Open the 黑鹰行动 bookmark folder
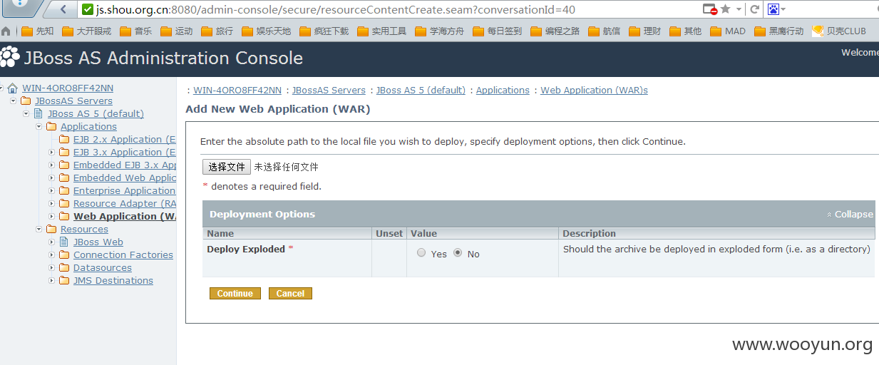The width and height of the screenshot is (879, 365). coord(778,31)
